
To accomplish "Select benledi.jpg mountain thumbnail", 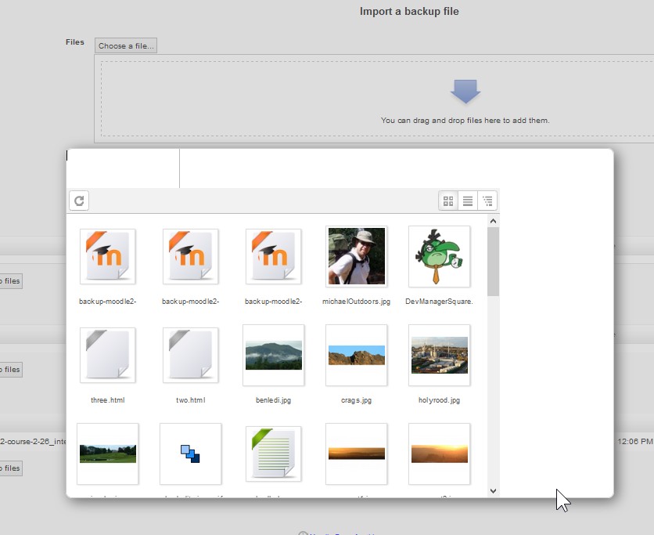I will (273, 355).
